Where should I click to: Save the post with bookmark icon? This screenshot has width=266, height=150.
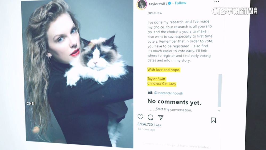tap(213, 120)
